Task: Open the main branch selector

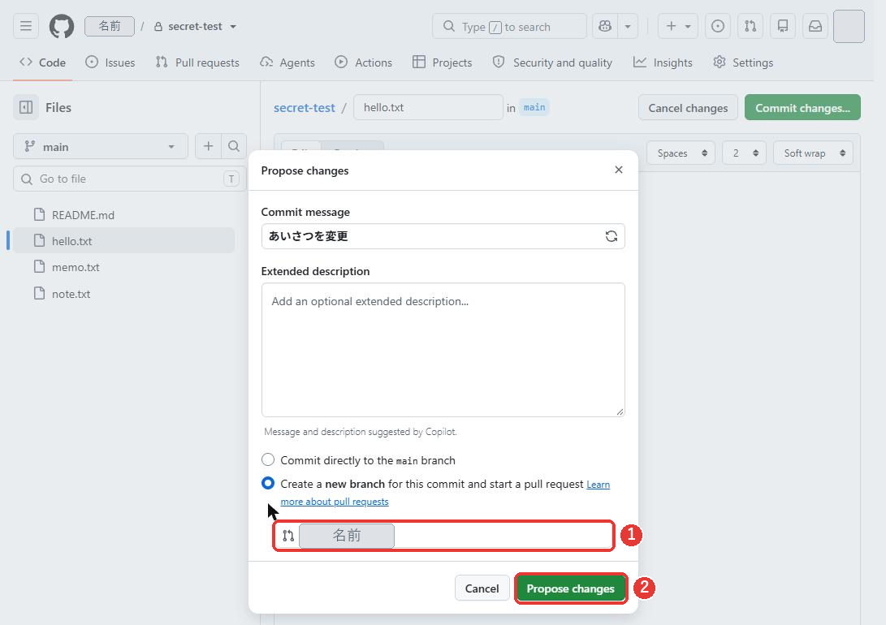Action: click(101, 147)
